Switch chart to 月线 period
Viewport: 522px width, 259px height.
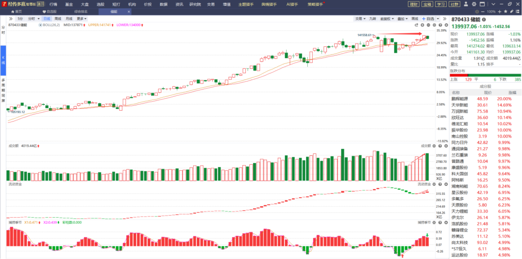point(69,19)
